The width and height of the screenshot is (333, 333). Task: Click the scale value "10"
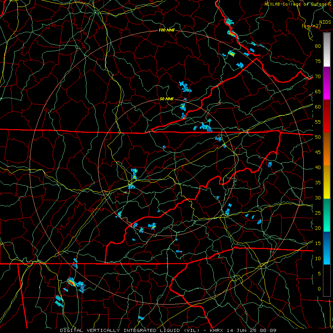pos(318,259)
